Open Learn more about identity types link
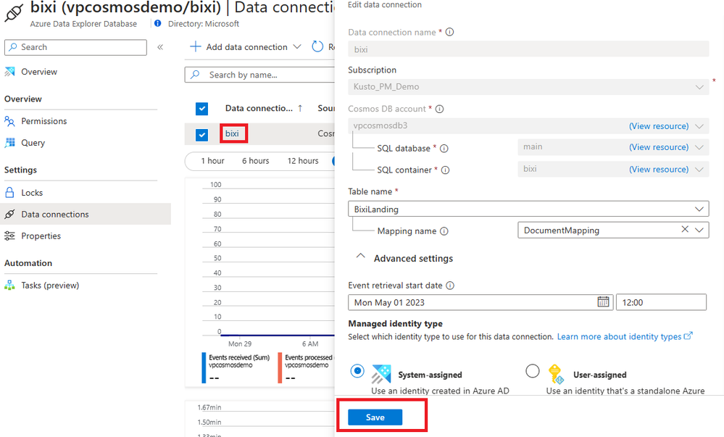The height and width of the screenshot is (437, 724). tap(625, 336)
